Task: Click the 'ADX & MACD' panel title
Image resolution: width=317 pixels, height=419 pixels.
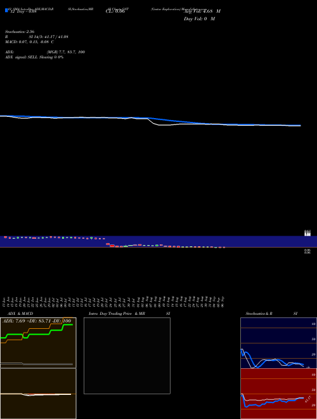Action: pyautogui.click(x=20, y=314)
